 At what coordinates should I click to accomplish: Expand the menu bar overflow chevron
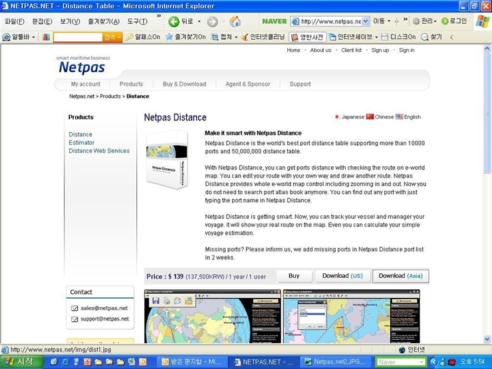pyautogui.click(x=159, y=16)
